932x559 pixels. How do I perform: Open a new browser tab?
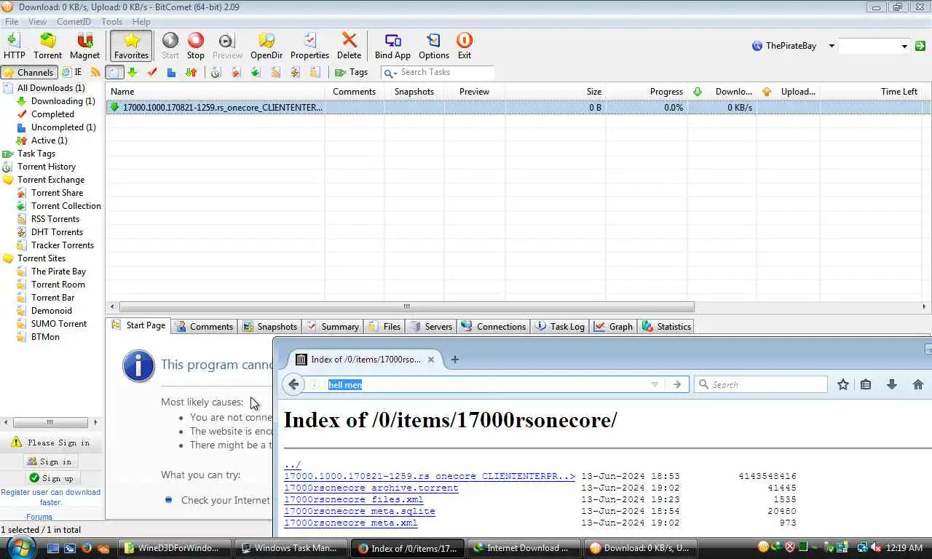click(455, 359)
